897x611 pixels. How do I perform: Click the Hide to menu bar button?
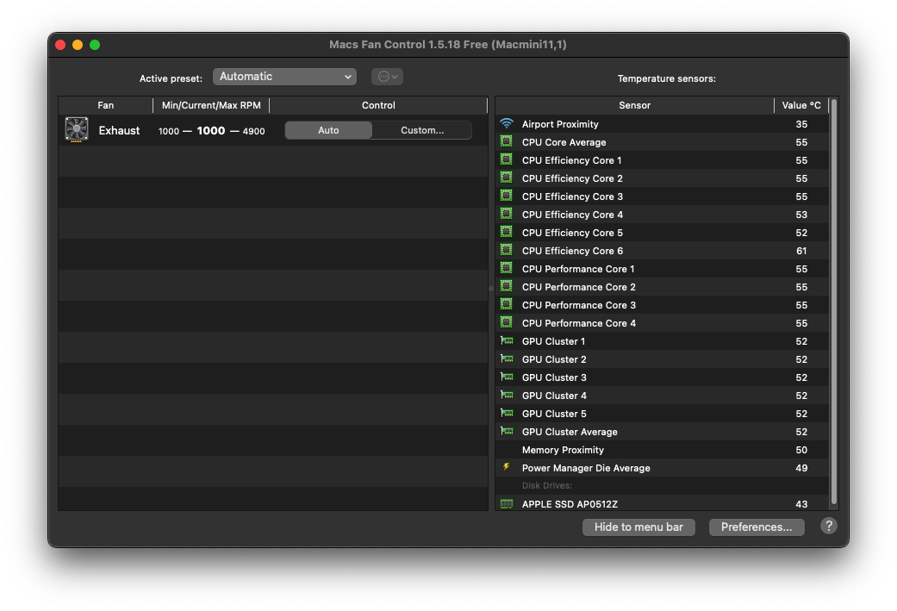point(638,527)
